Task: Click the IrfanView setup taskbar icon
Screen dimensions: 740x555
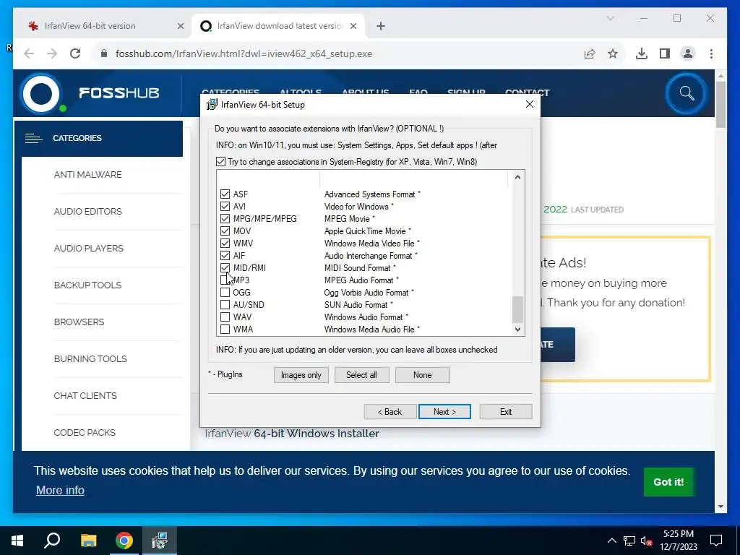Action: tap(160, 541)
